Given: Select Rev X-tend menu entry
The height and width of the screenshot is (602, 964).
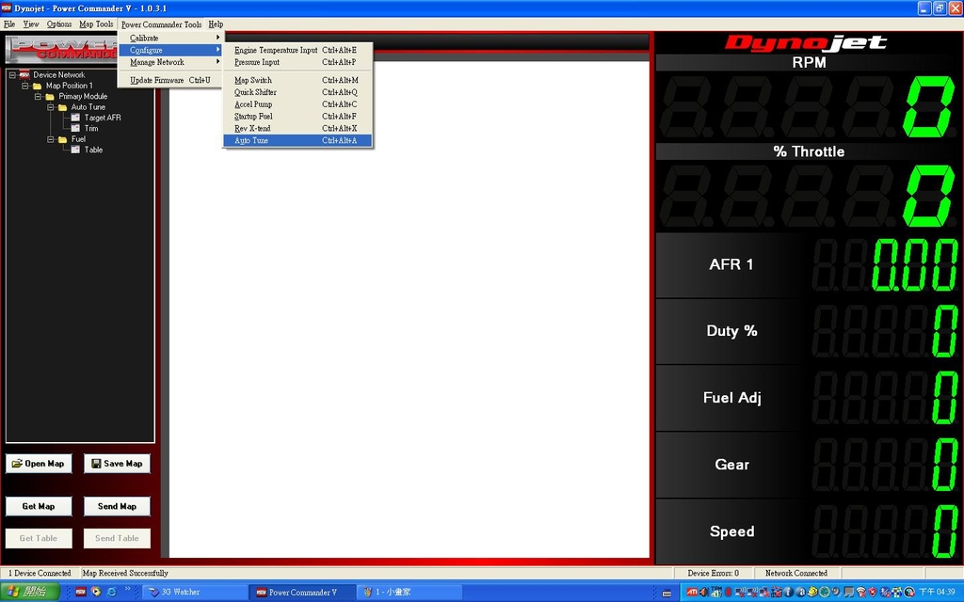Looking at the screenshot, I should tap(297, 128).
